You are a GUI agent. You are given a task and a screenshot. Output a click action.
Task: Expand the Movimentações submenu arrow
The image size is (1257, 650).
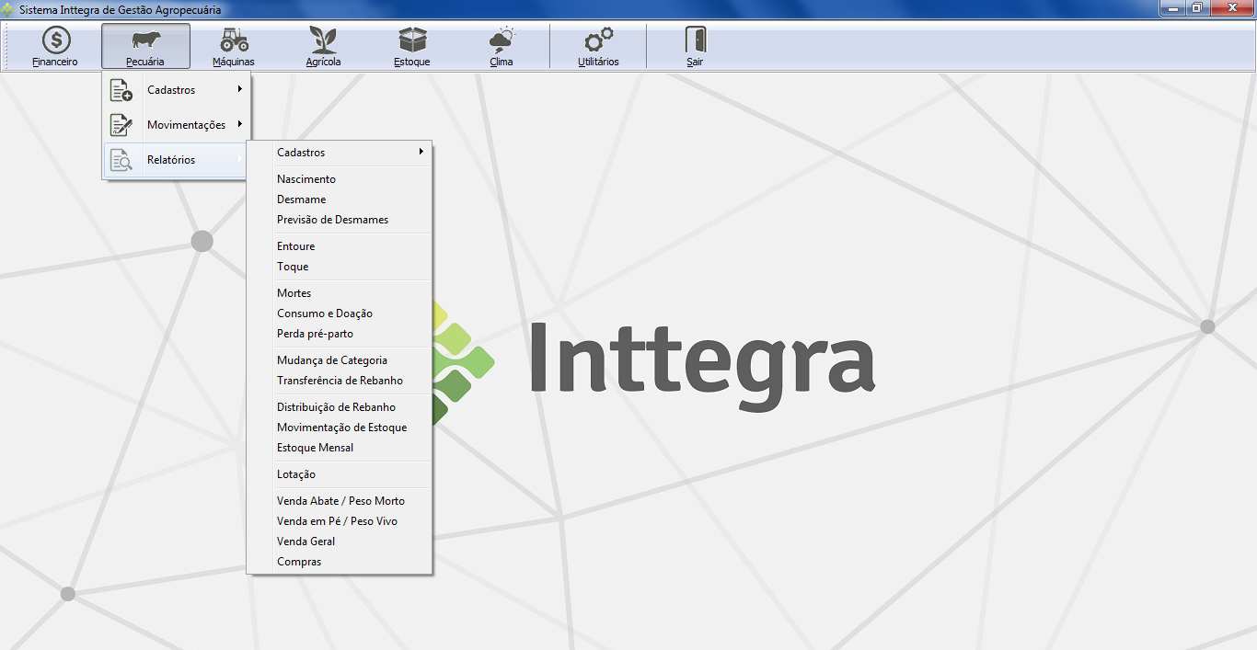coord(239,124)
